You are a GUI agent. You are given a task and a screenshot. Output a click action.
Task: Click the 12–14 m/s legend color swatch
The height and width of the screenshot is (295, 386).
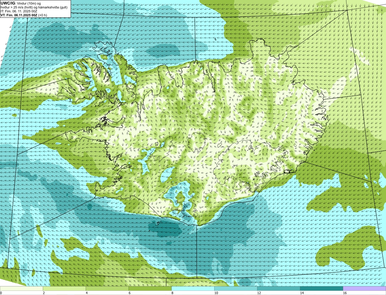point(279,288)
